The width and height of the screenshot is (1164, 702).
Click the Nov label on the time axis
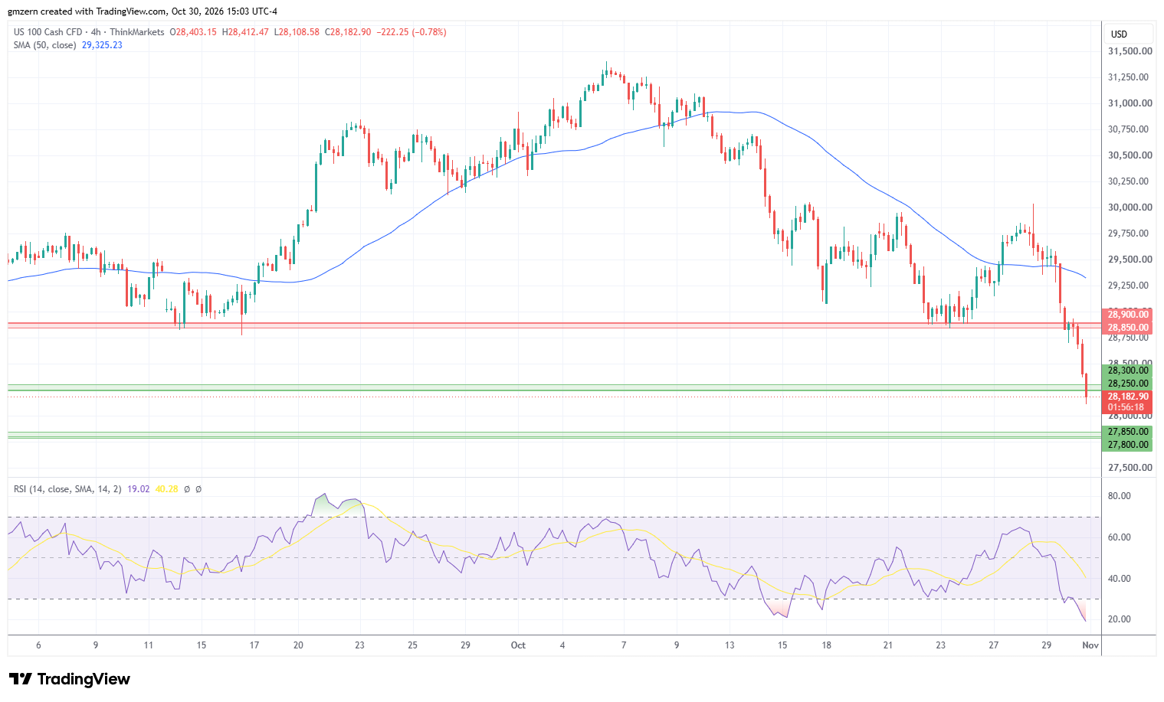tap(1090, 645)
